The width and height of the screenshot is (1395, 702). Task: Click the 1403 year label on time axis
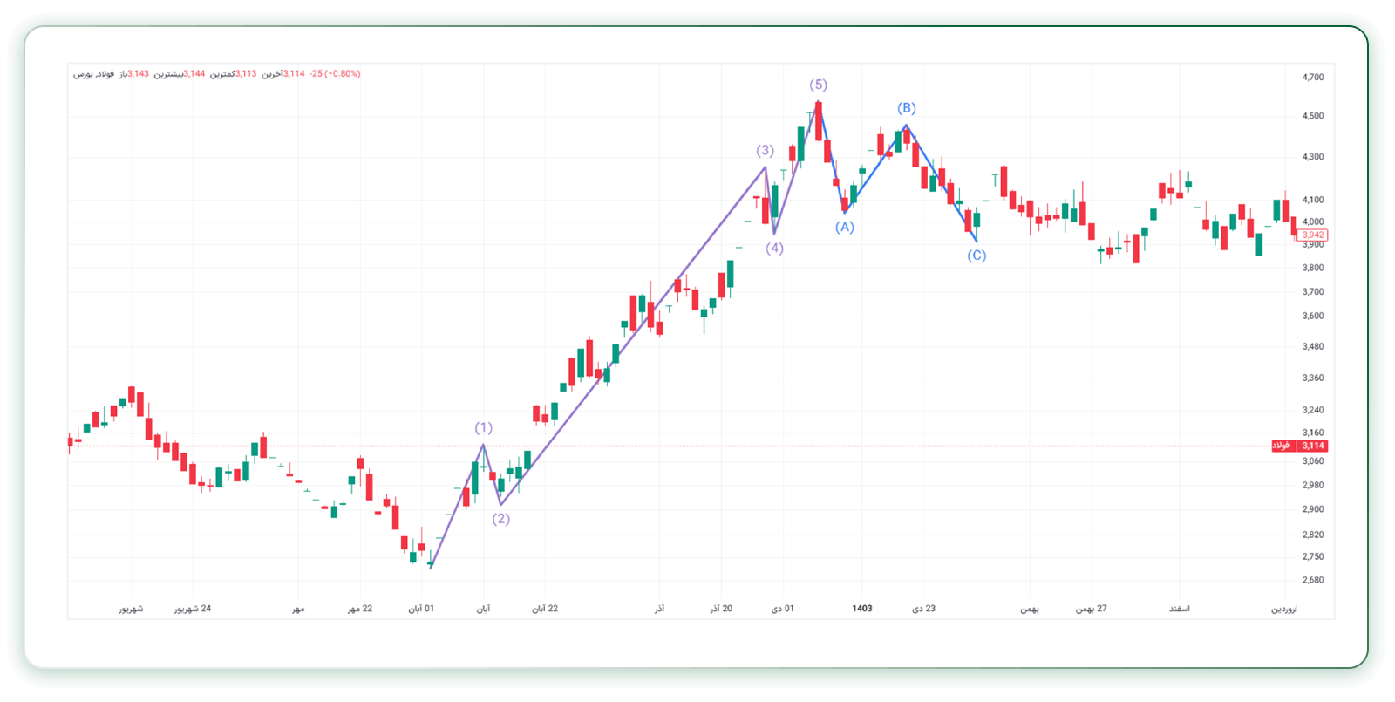point(862,609)
